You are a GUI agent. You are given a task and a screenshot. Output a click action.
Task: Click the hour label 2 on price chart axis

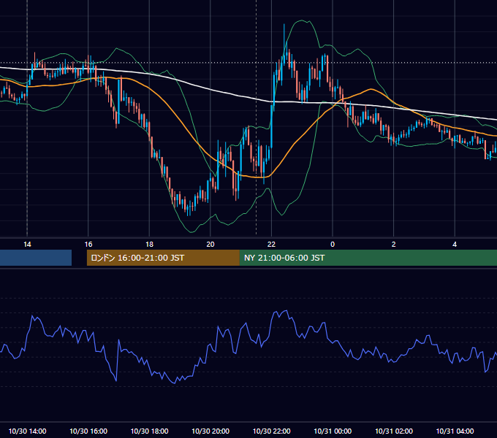coord(394,245)
